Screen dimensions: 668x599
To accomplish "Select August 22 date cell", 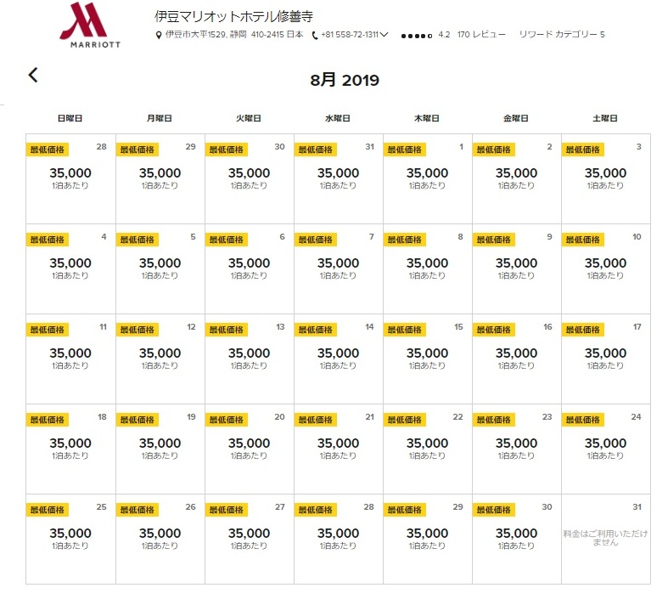I will (x=427, y=449).
